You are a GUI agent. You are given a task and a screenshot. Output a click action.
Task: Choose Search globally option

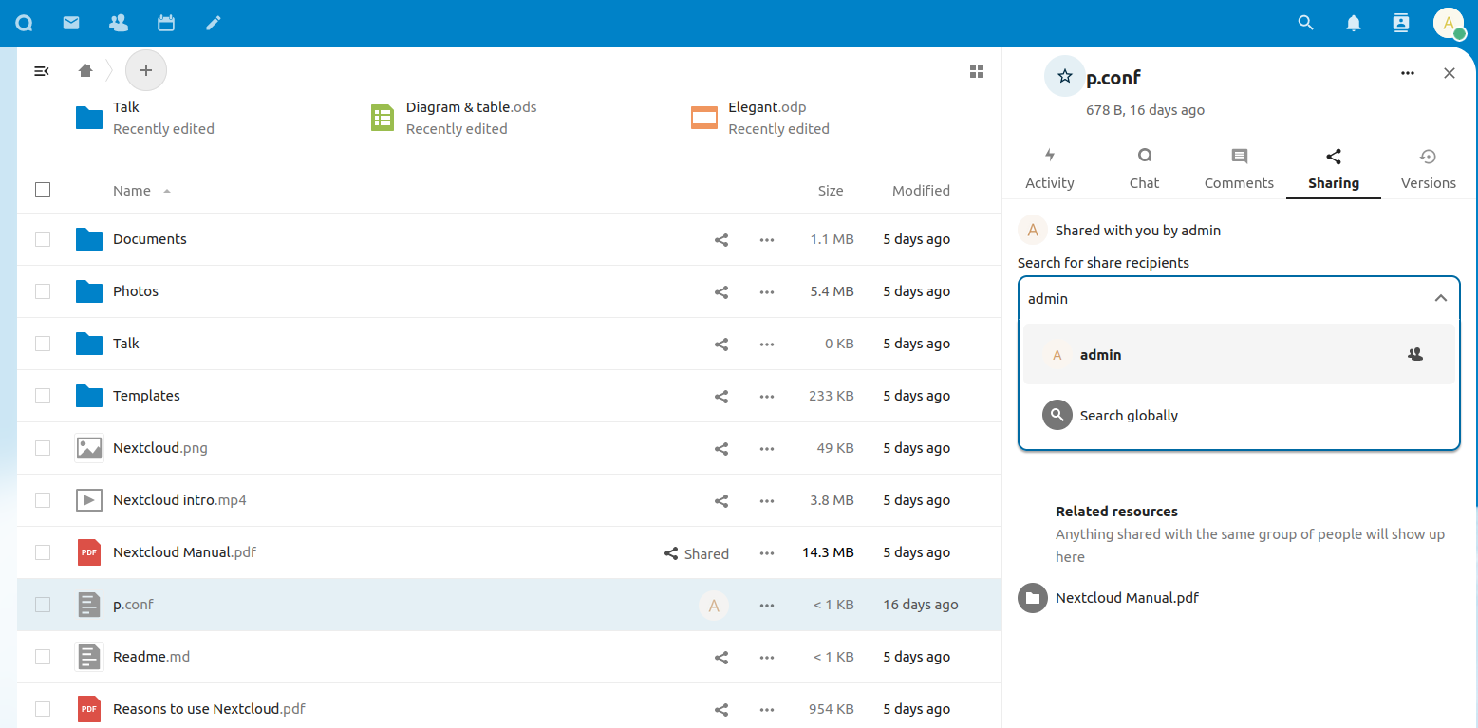1129,416
